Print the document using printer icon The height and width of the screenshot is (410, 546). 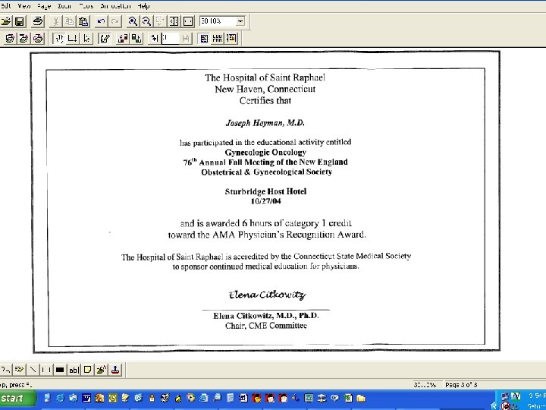click(x=38, y=21)
